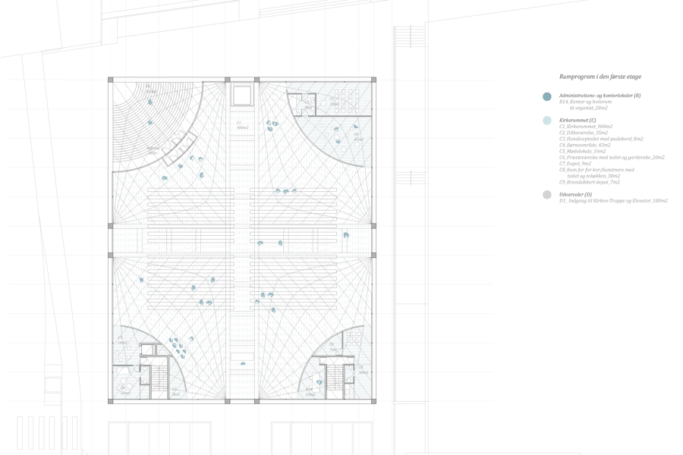Select the 'Rumprogram i den første etage' title
This screenshot has height=455, width=683.
(600, 77)
